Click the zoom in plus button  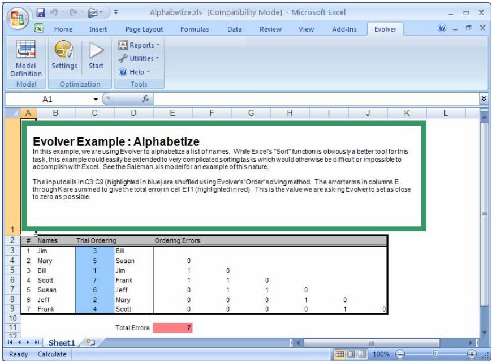(473, 354)
